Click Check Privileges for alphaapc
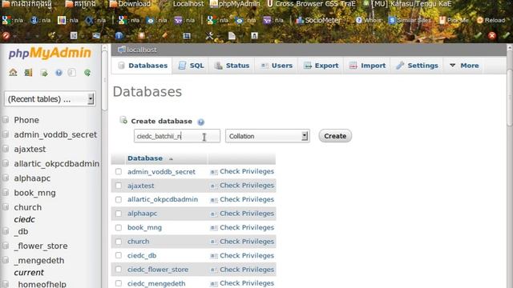Image resolution: width=513 pixels, height=288 pixels. tap(247, 214)
